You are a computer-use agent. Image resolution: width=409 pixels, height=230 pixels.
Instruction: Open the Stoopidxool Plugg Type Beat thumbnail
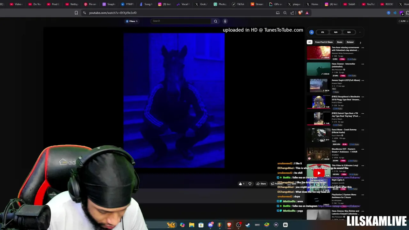(x=319, y=102)
